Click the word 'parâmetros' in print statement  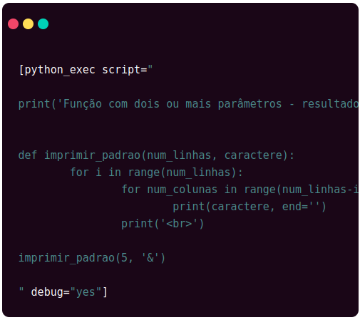(x=250, y=104)
